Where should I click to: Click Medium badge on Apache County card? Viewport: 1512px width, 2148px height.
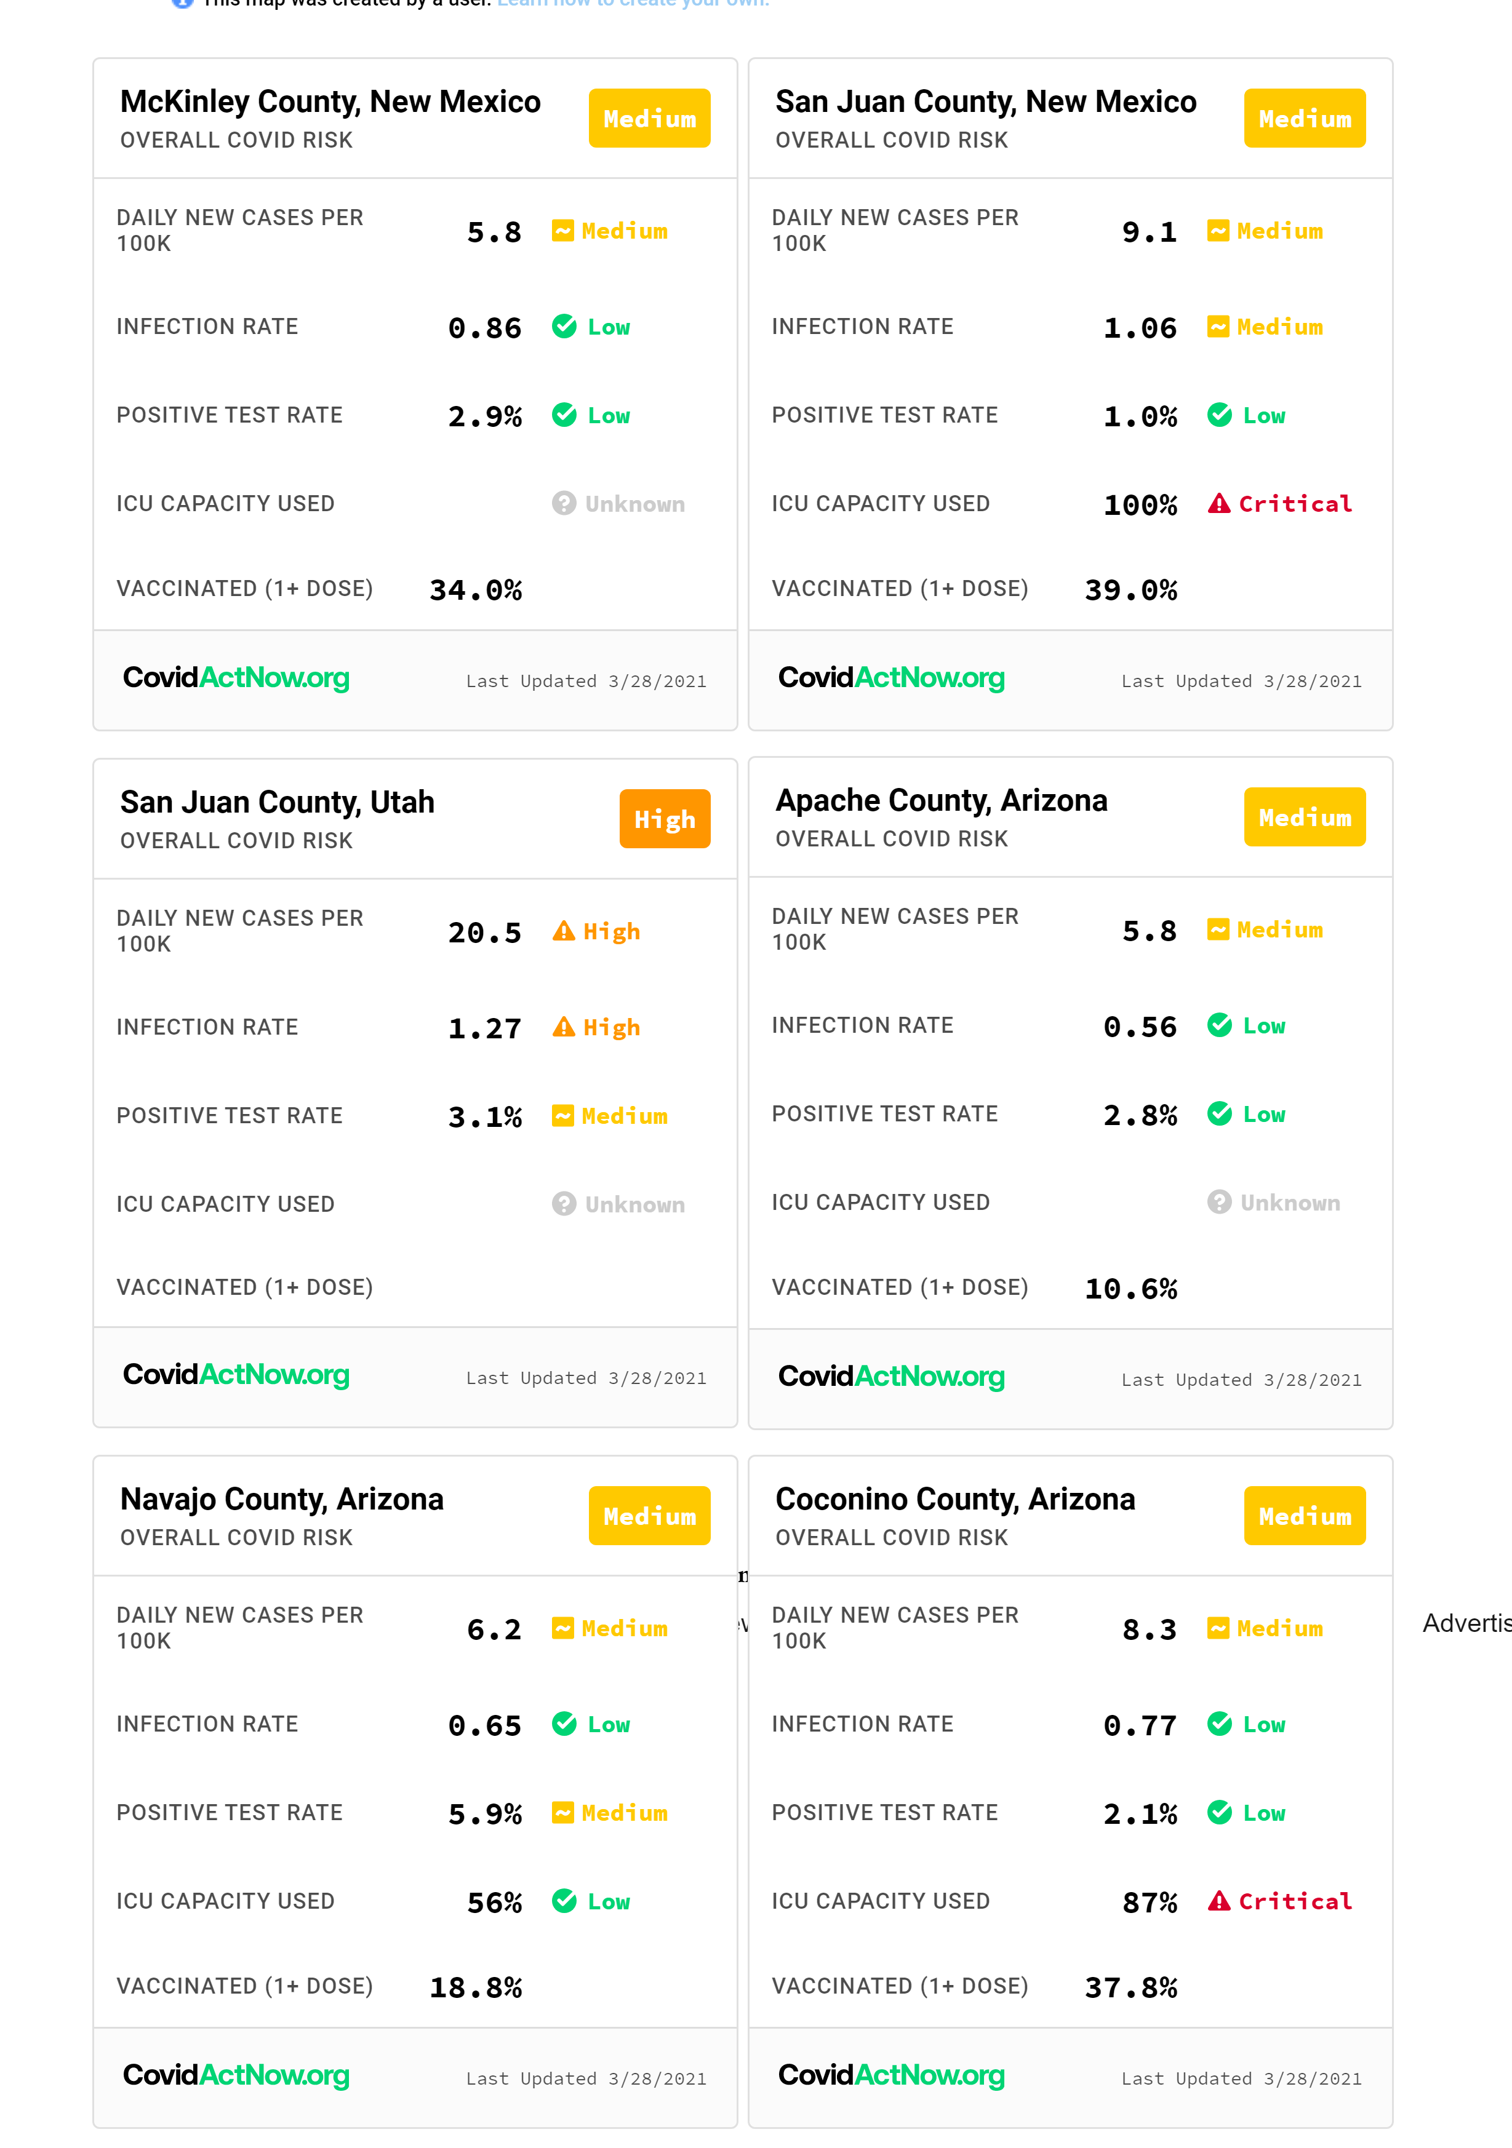pos(1304,817)
